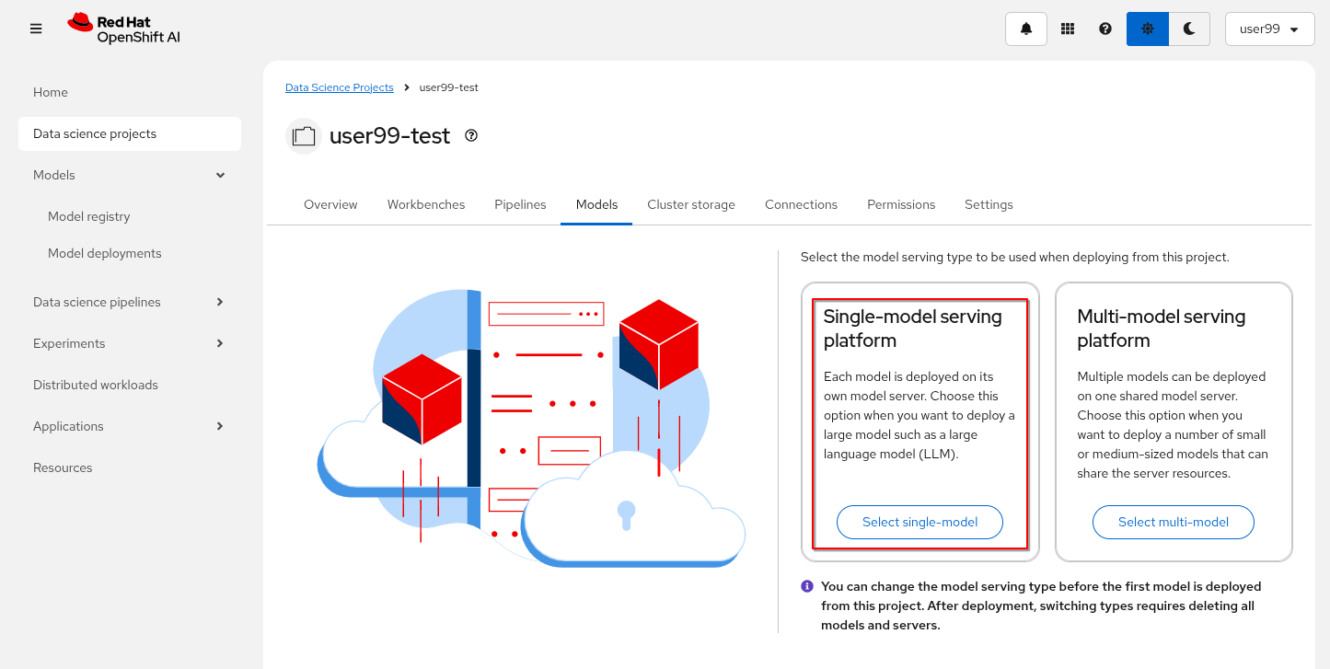Click the Data Science Projects breadcrumb link
The height and width of the screenshot is (669, 1330).
(x=340, y=87)
